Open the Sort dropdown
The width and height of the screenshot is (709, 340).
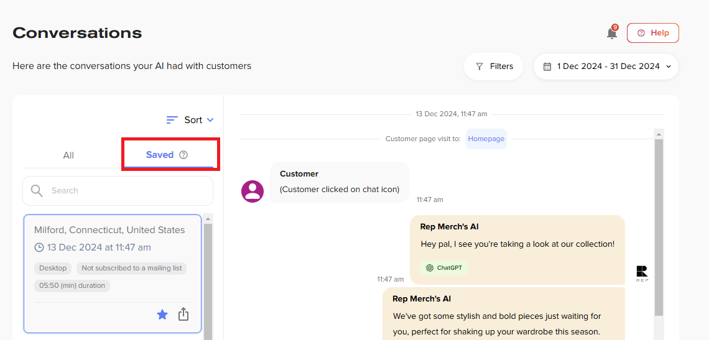click(190, 120)
